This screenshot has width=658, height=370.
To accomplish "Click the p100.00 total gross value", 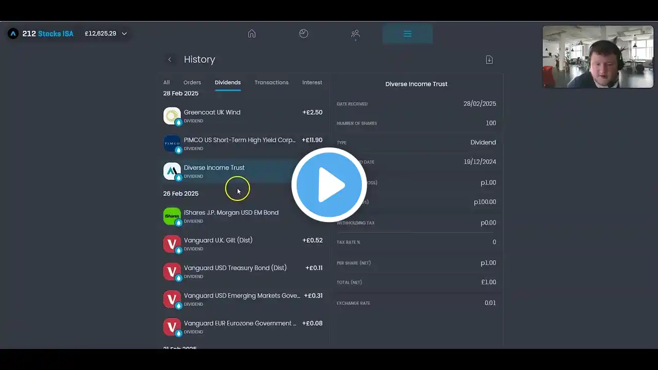I will click(485, 202).
